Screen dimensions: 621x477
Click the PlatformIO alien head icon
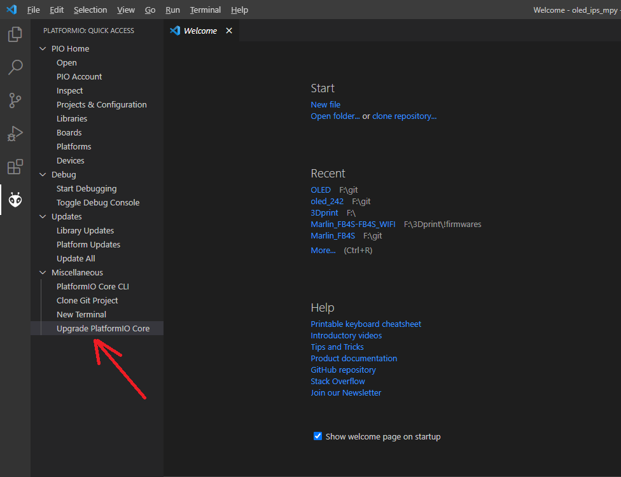tap(15, 200)
